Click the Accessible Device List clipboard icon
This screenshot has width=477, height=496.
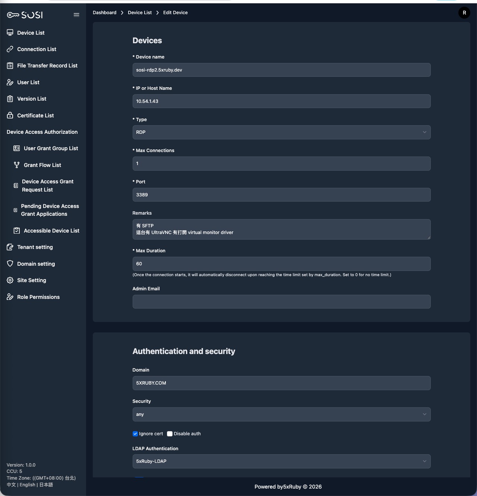tap(17, 231)
